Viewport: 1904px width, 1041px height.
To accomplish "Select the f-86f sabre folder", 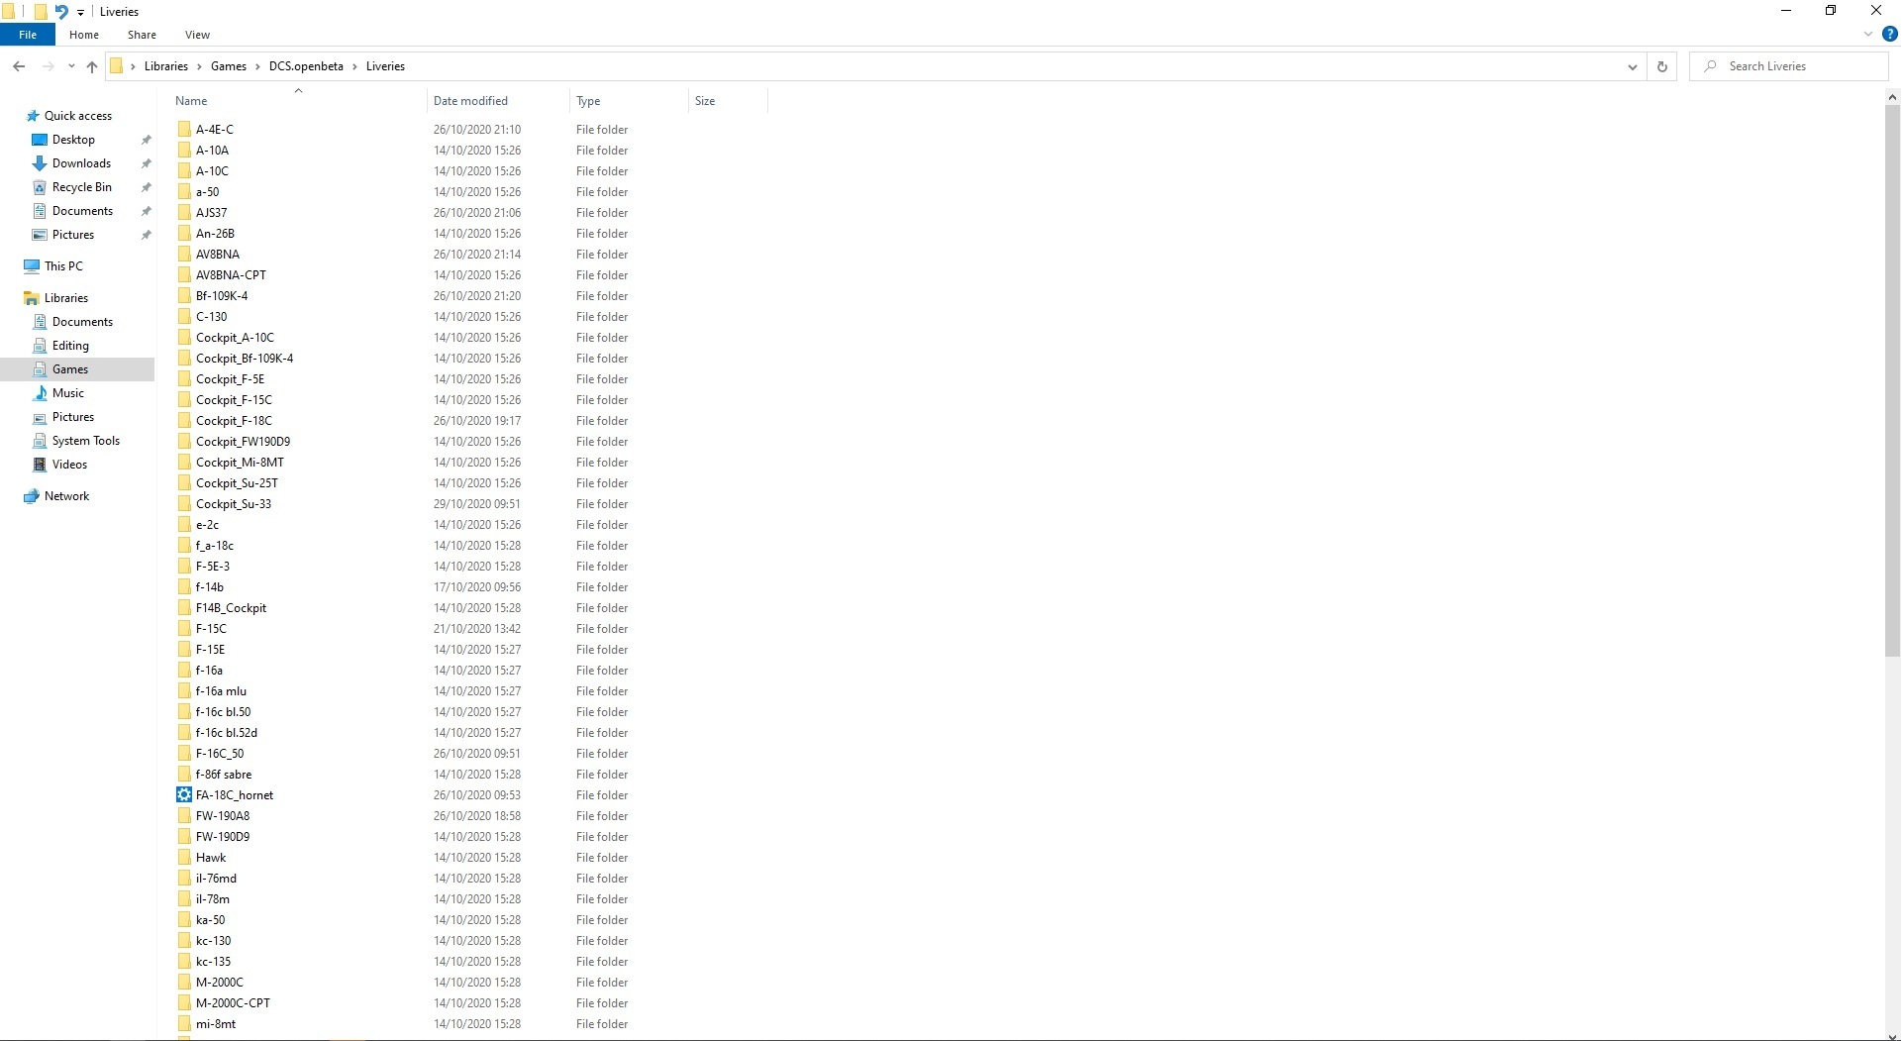I will pyautogui.click(x=224, y=775).
